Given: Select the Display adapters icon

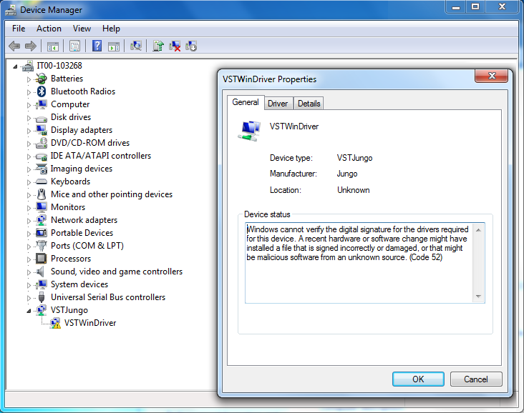Looking at the screenshot, I should click(x=42, y=130).
